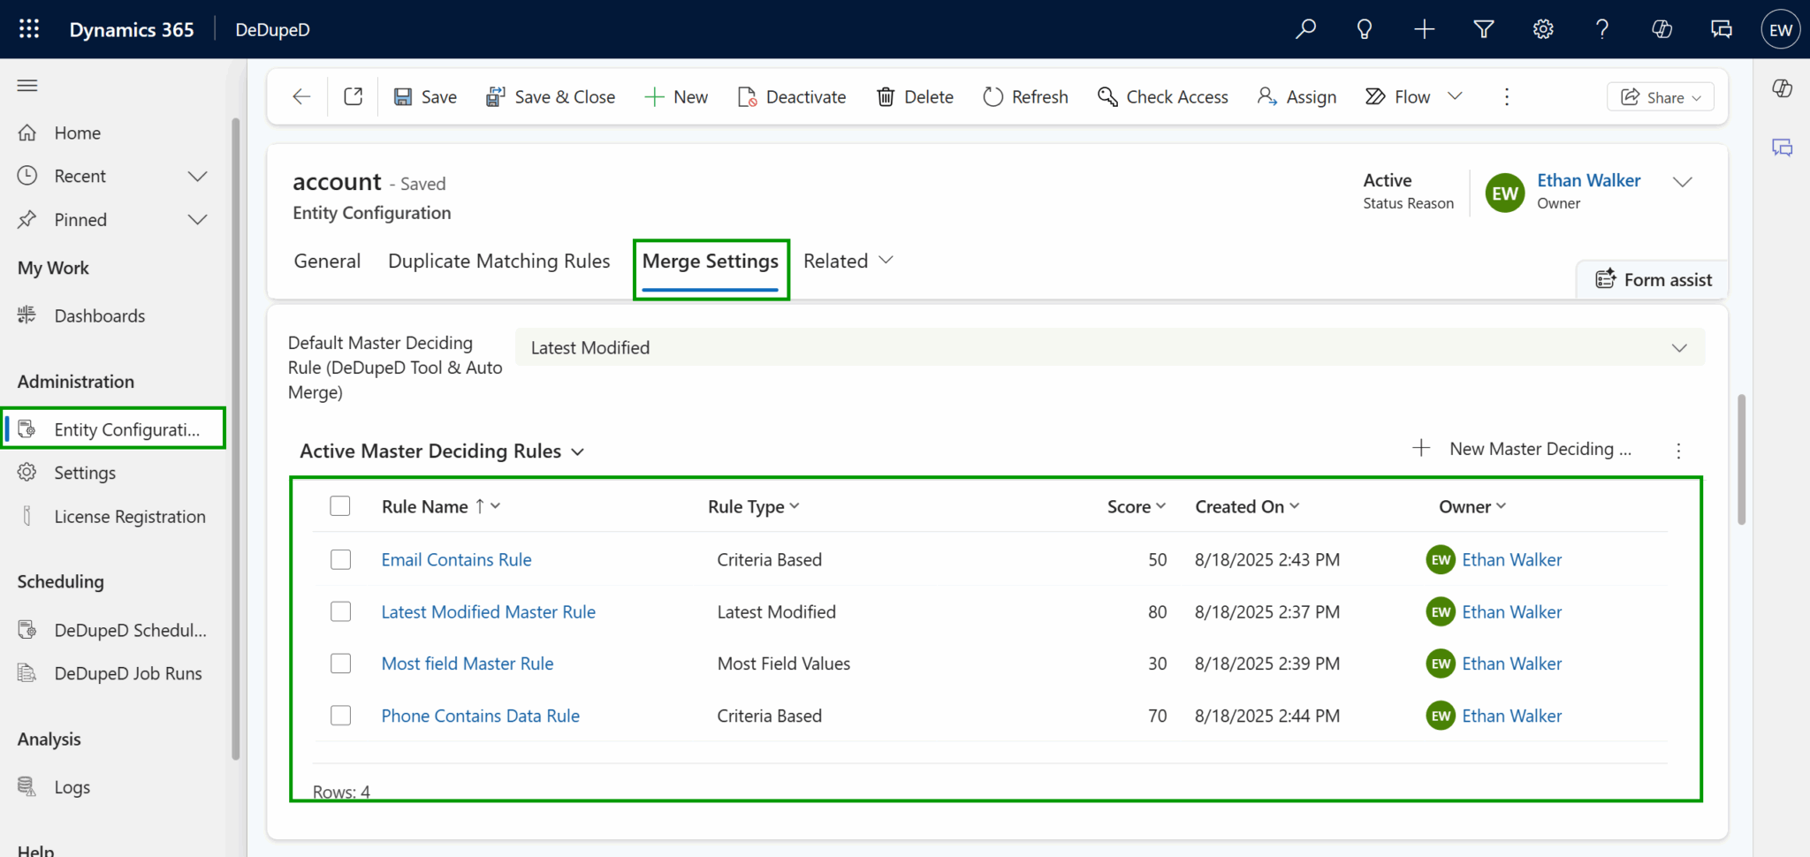The width and height of the screenshot is (1810, 857).
Task: Click the Delete trash icon for this record
Action: (x=915, y=96)
